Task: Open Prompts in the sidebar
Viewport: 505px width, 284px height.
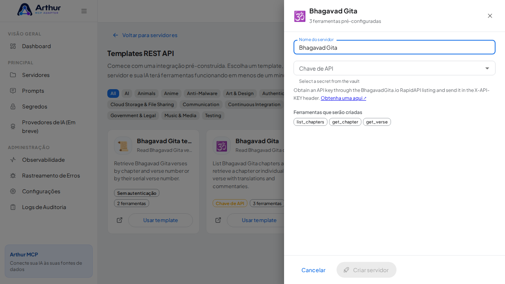Action: tap(49, 91)
